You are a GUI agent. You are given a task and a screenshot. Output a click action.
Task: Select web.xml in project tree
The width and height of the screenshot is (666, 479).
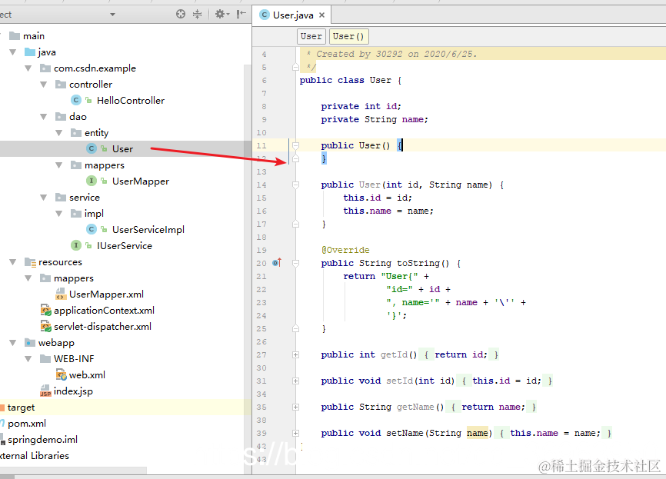click(x=87, y=375)
